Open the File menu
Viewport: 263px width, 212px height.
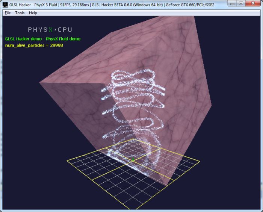pyautogui.click(x=8, y=13)
